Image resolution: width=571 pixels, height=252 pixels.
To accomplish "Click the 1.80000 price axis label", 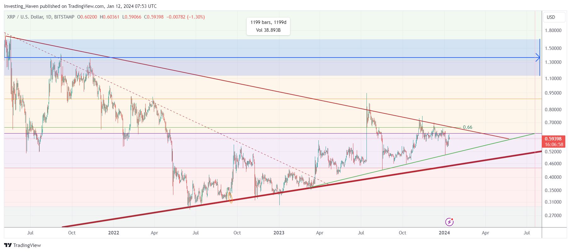I will [553, 30].
